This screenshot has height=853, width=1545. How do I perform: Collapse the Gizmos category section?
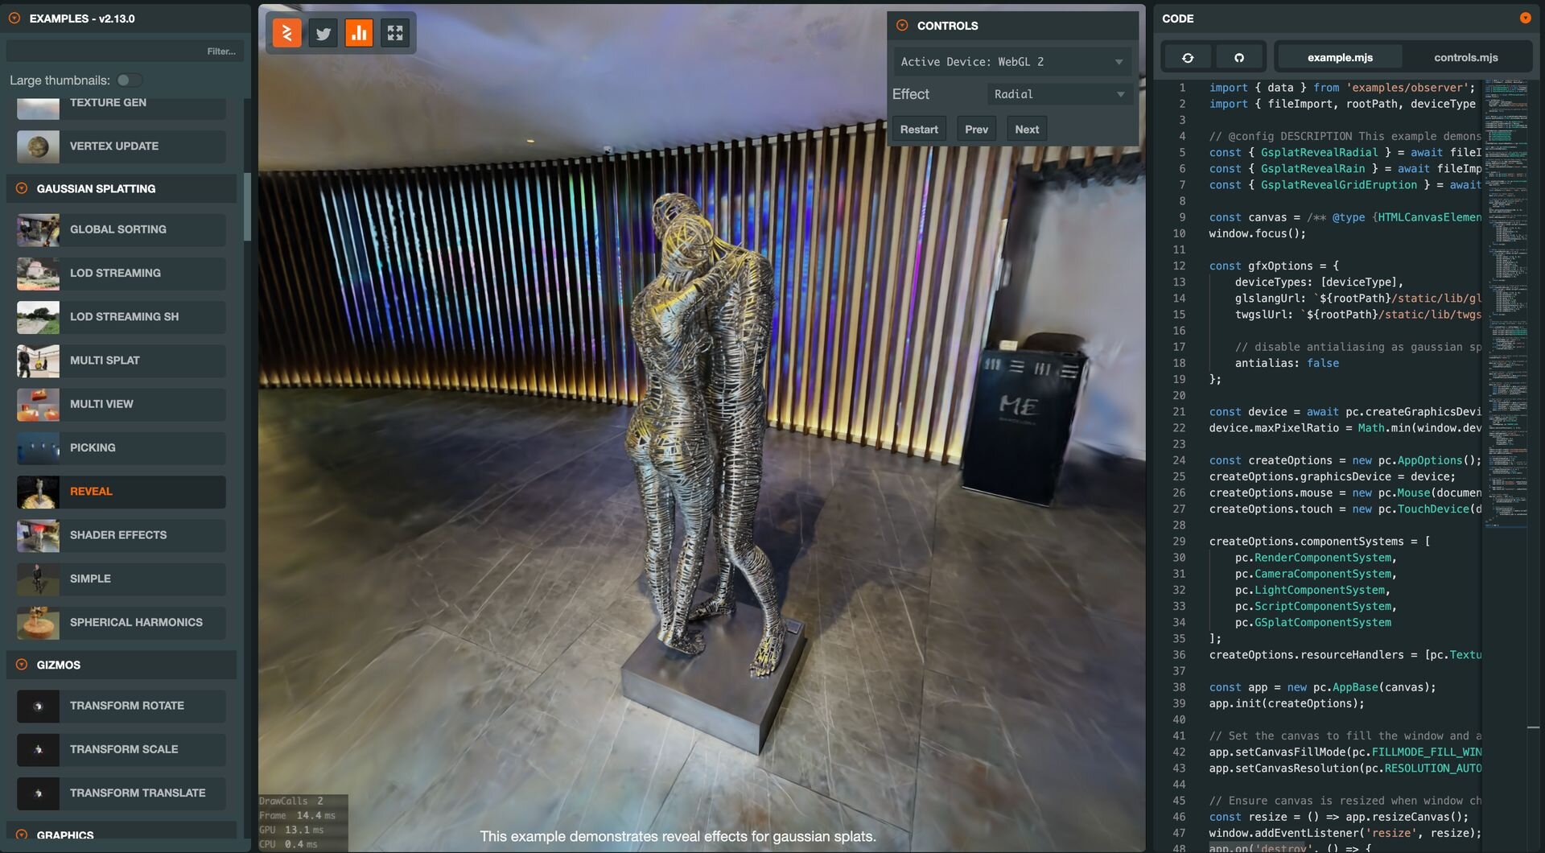(x=22, y=665)
